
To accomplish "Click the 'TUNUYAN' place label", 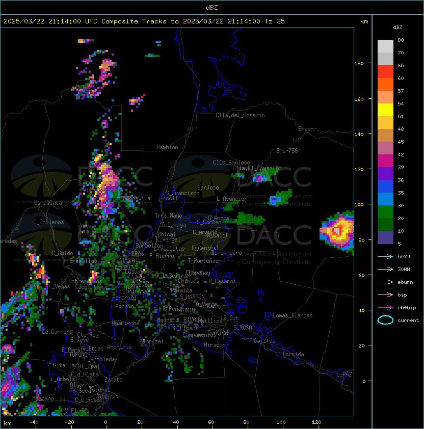I will point(108,396).
